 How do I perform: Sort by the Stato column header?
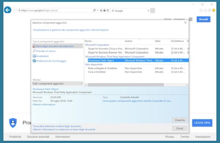pyautogui.click(x=158, y=41)
